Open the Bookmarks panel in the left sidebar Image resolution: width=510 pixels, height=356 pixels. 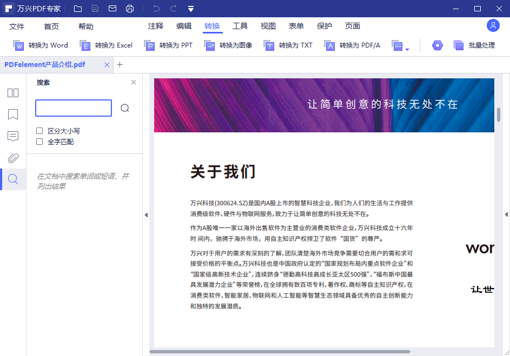point(12,114)
